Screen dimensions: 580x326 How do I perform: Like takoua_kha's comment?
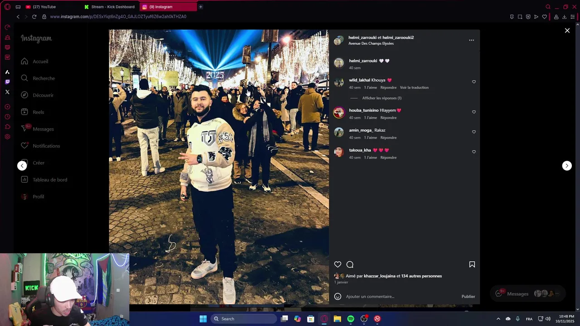[x=474, y=152]
